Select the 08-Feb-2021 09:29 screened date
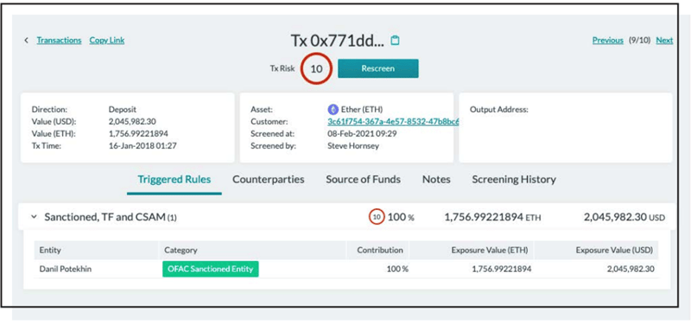 click(x=362, y=134)
